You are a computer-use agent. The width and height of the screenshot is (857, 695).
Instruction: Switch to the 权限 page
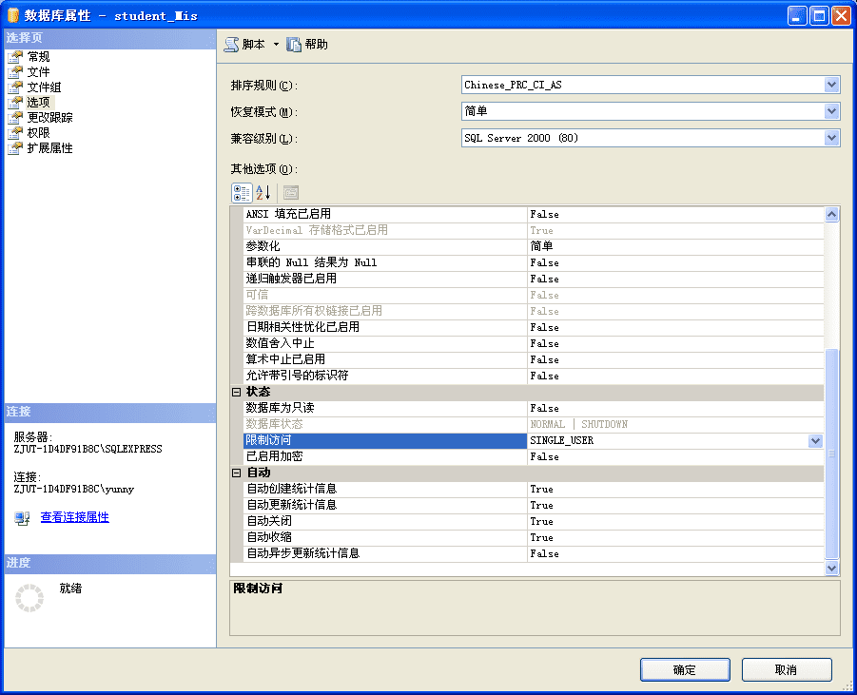38,132
